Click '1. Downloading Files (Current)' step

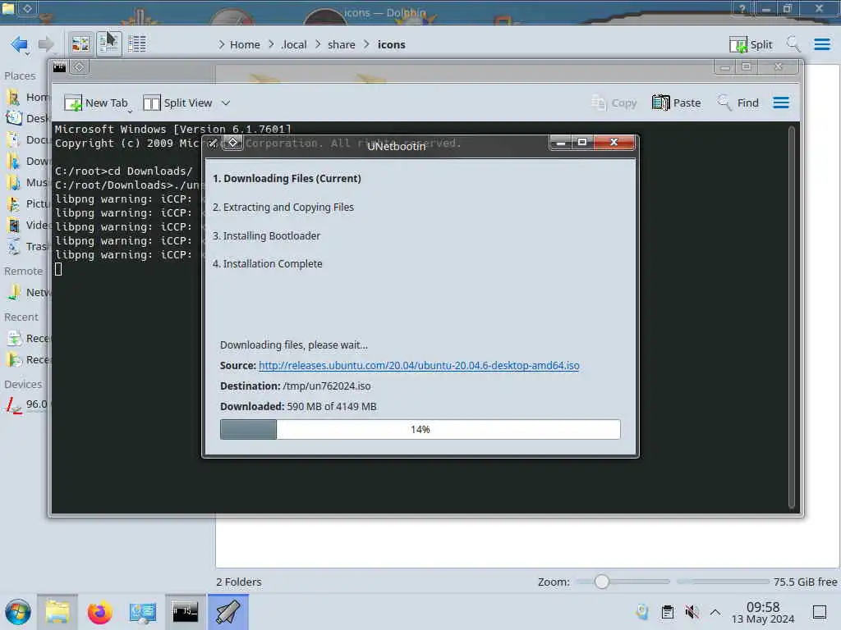(x=287, y=178)
